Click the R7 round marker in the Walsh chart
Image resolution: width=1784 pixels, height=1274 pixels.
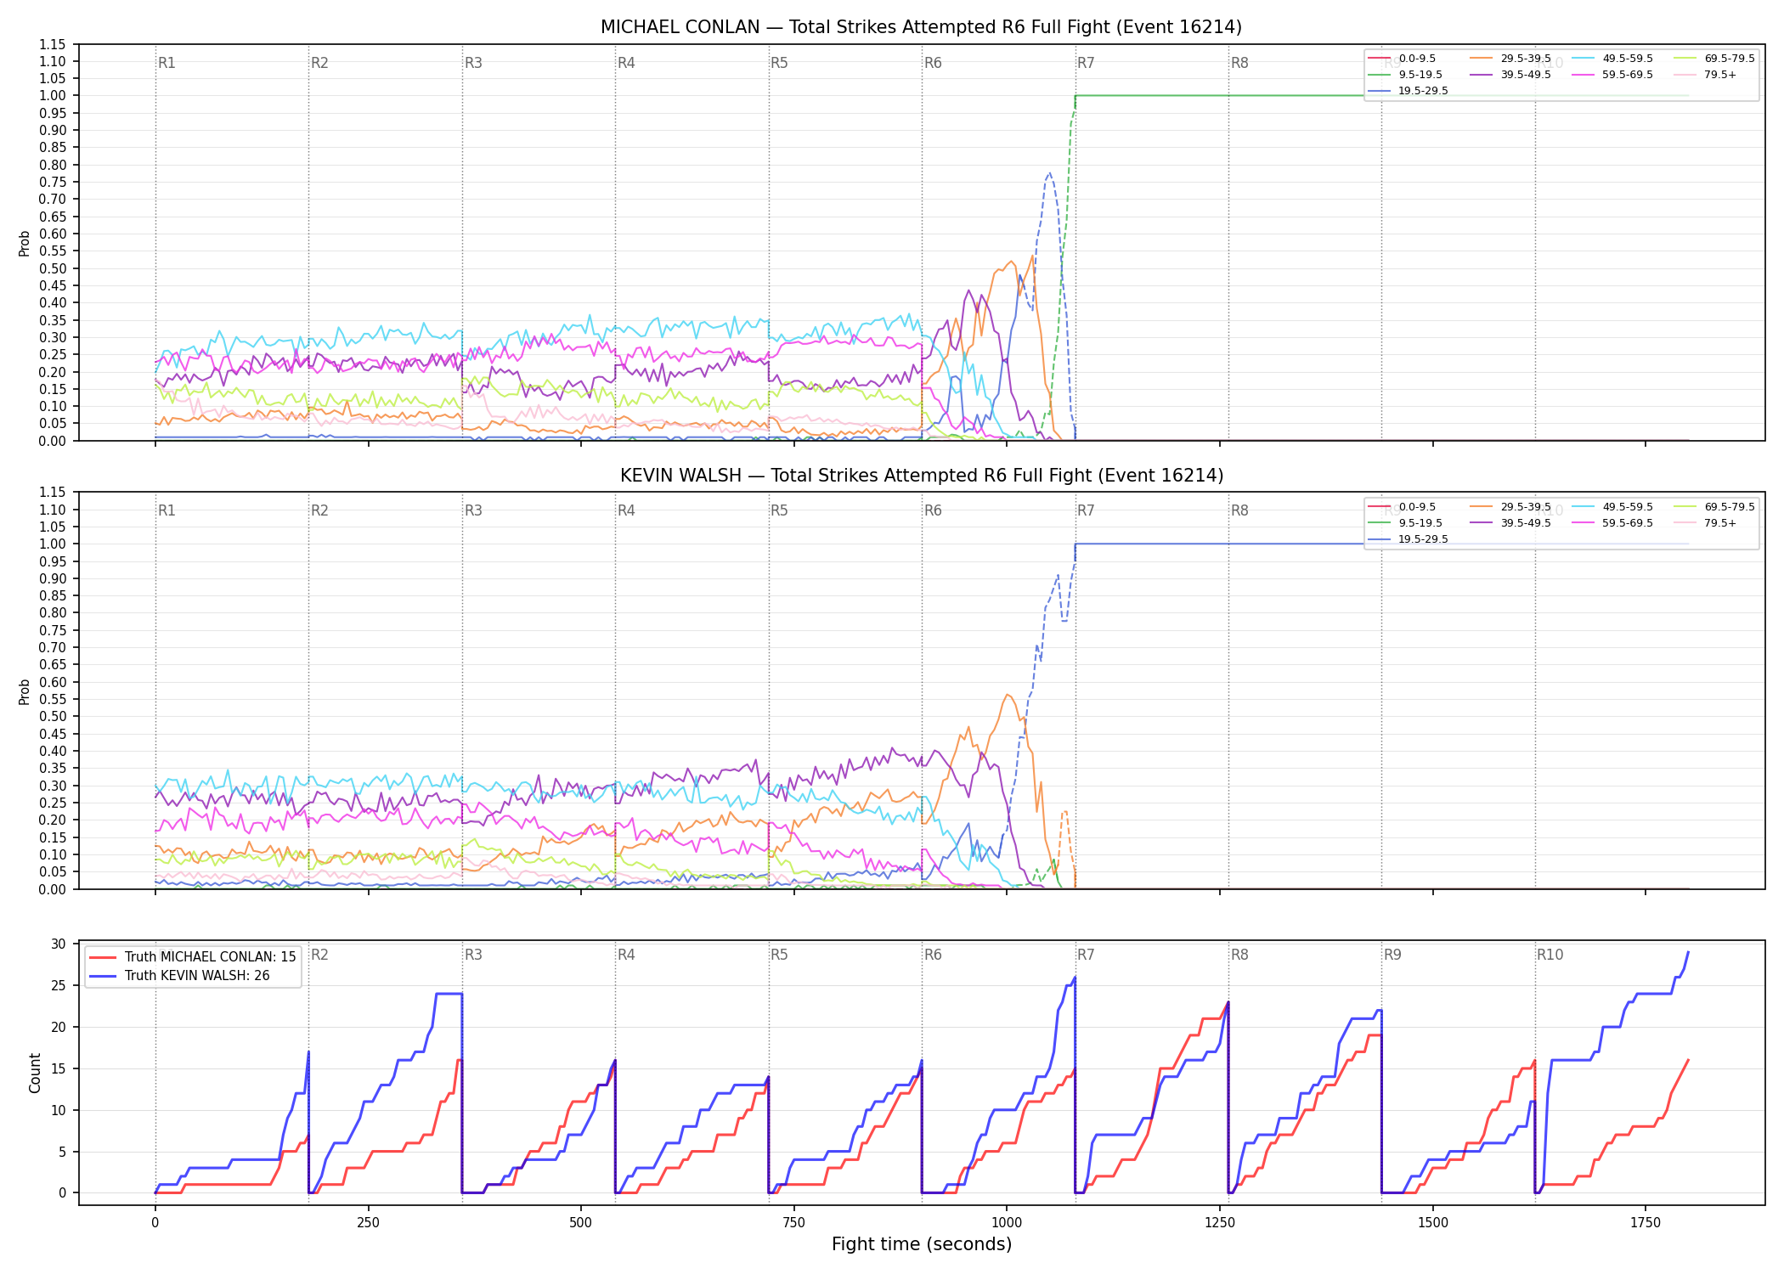[x=1086, y=510]
